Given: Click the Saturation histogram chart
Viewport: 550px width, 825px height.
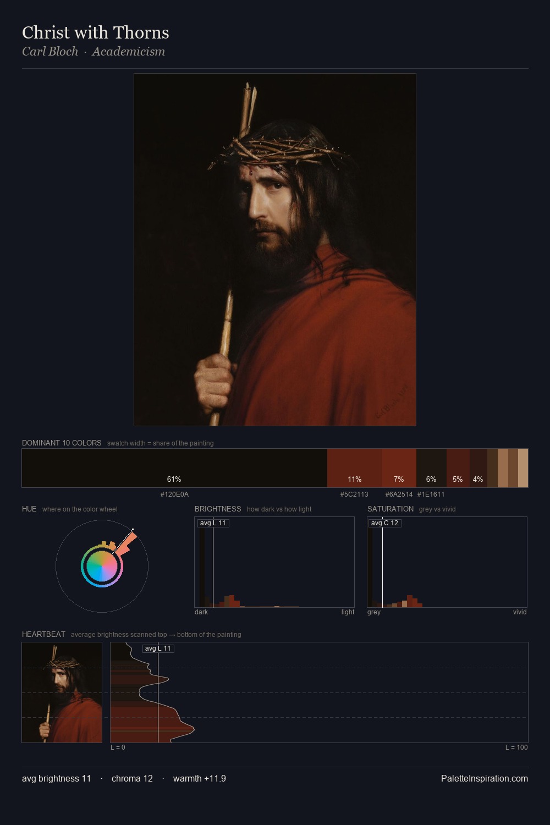Looking at the screenshot, I should (x=447, y=562).
